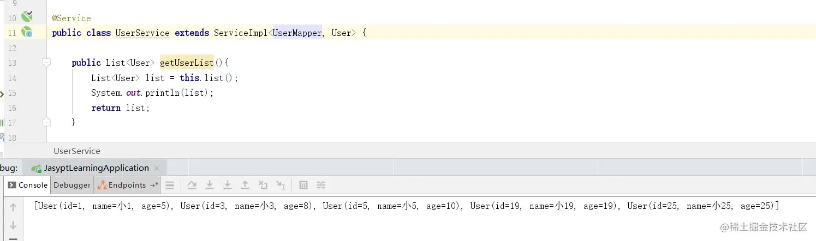Click line number 13 in the gutter
Screen dimensions: 816x241
(11, 63)
